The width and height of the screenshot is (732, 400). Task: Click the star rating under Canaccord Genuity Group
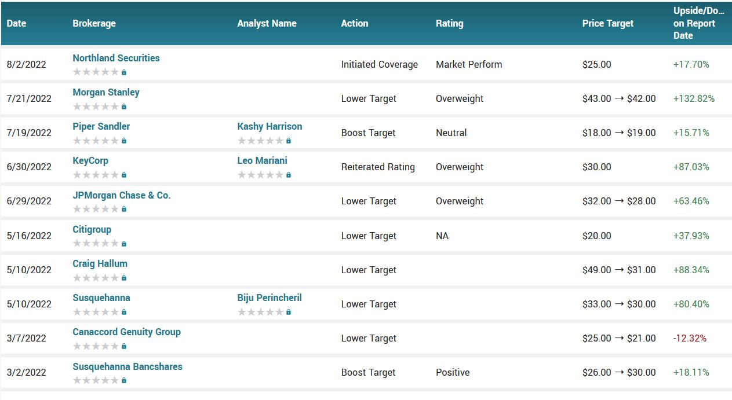96,346
